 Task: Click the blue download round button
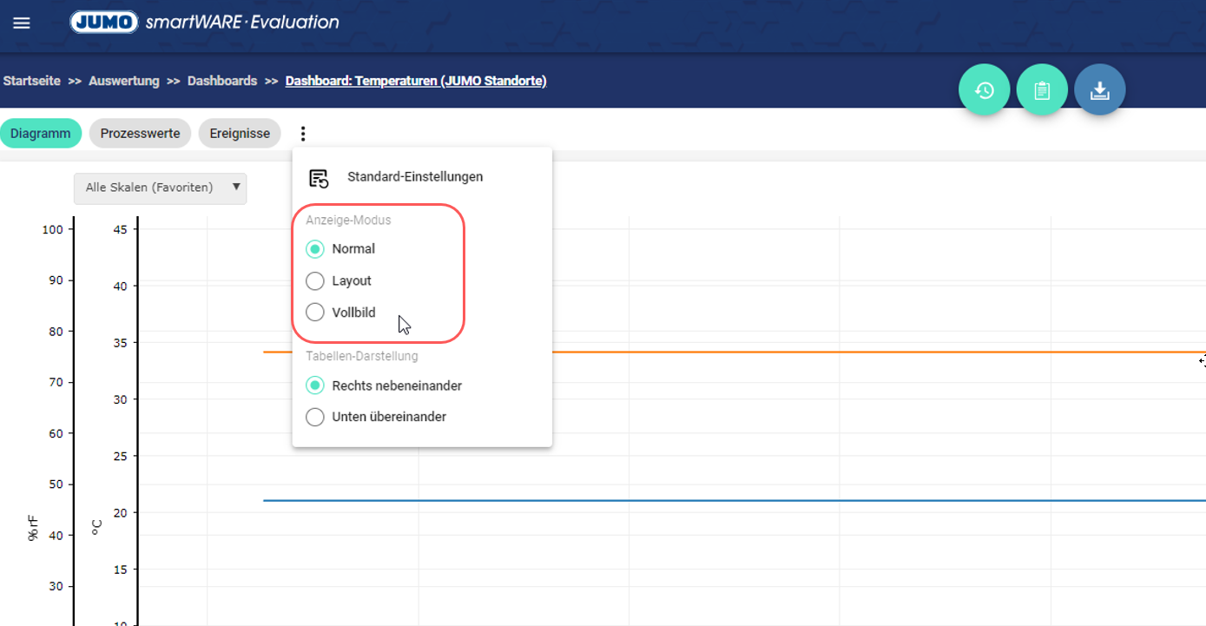(1099, 90)
